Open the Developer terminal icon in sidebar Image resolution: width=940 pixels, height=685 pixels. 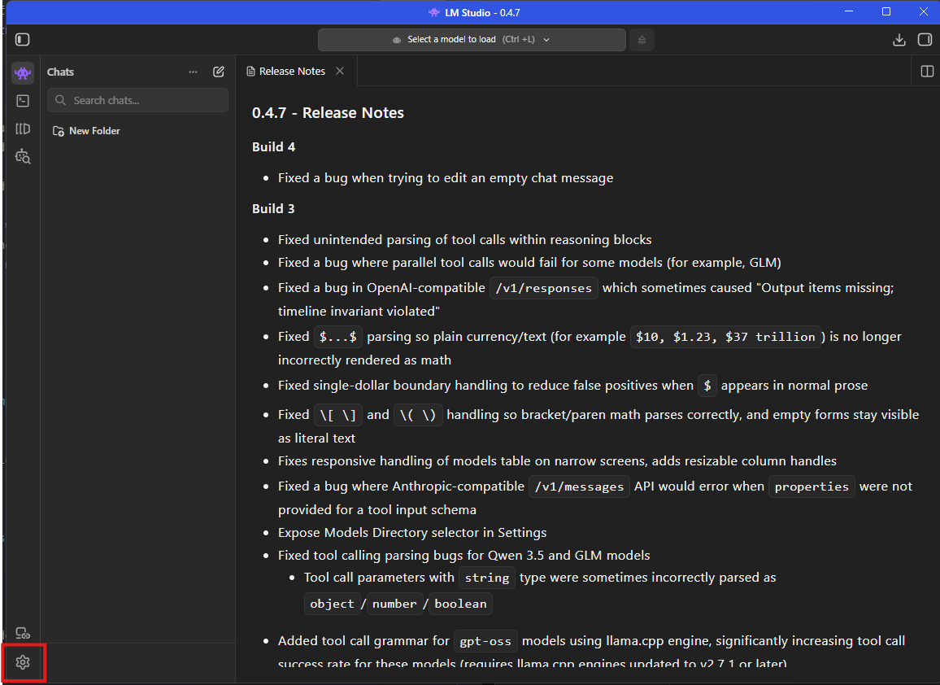click(x=23, y=101)
